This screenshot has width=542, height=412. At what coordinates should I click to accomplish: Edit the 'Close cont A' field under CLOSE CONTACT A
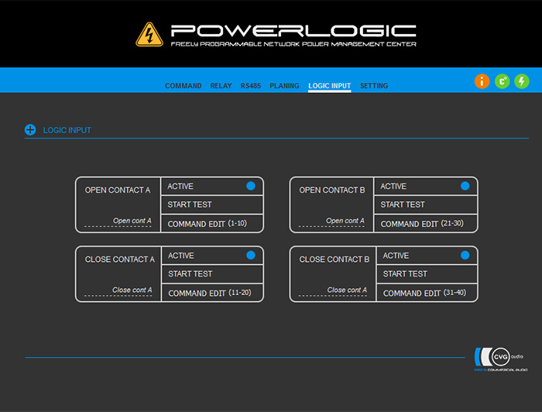pos(118,290)
